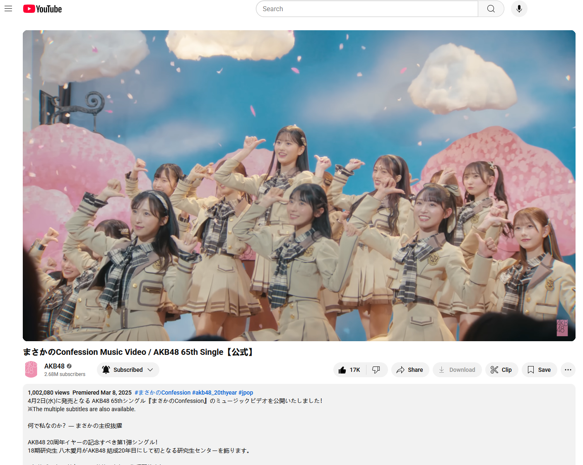Image resolution: width=583 pixels, height=465 pixels.
Task: Click the video player frame
Action: (299, 186)
